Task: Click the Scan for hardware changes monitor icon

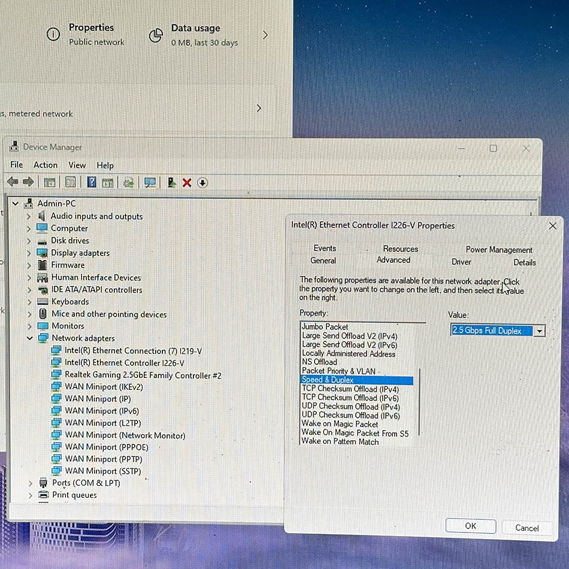Action: coord(150,182)
